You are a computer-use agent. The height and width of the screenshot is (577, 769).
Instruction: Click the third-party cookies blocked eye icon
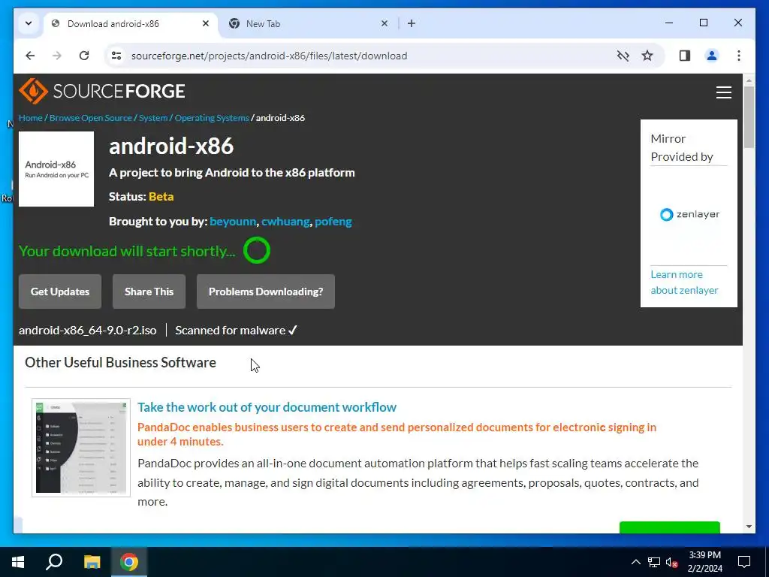(623, 56)
